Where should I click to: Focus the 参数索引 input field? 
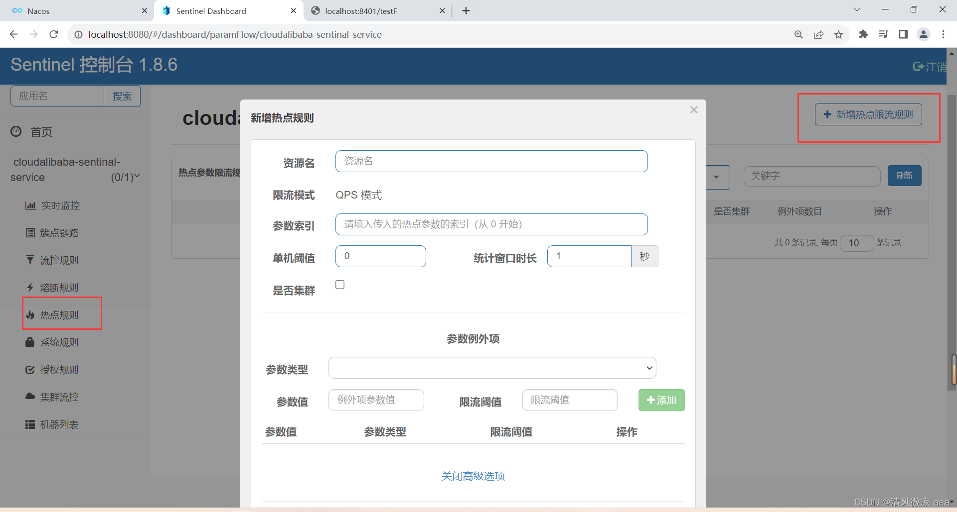click(491, 224)
